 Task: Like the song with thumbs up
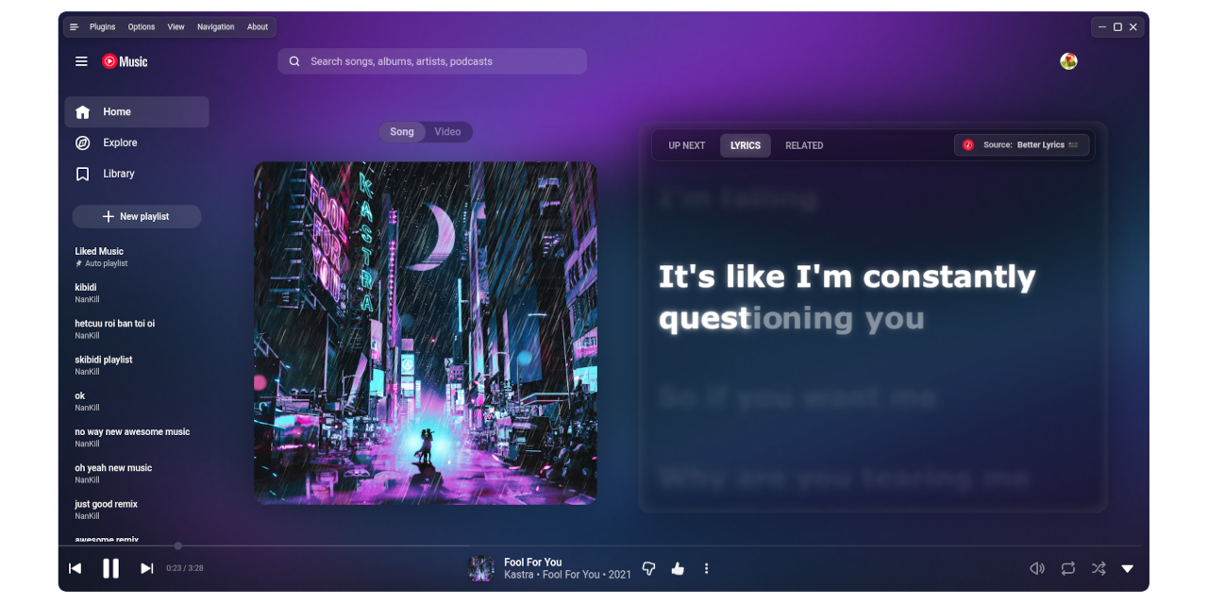tap(678, 568)
